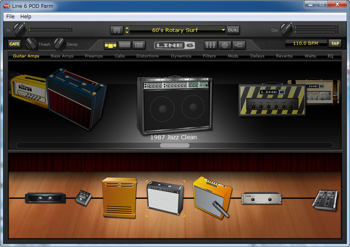Select the EQ tab
350x247 pixels.
(x=330, y=56)
